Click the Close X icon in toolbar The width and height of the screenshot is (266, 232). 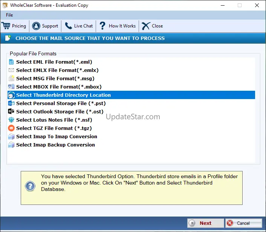(x=146, y=26)
